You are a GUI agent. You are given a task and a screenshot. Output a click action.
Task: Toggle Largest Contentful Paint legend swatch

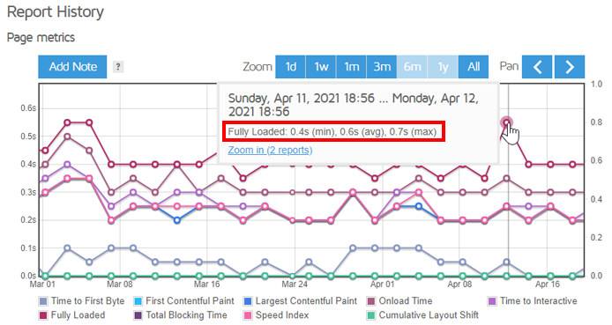[x=248, y=301]
